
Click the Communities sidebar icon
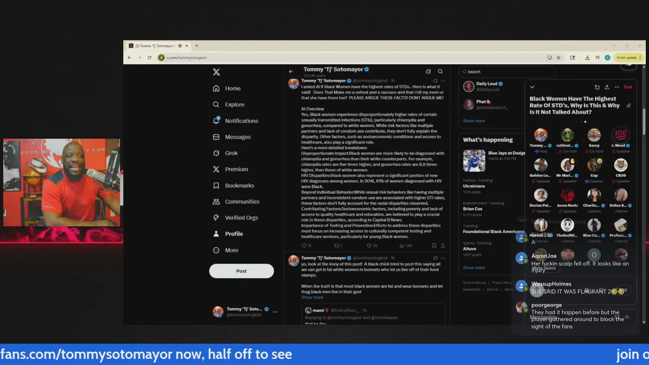tap(216, 202)
